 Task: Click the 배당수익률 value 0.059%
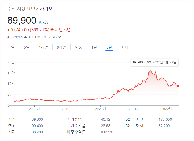pyautogui.click(x=107, y=132)
